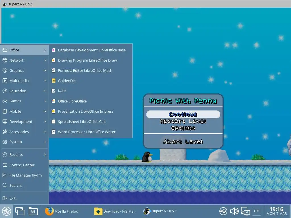The width and height of the screenshot is (291, 218).
Task: Click the star start menu button
Action: click(x=7, y=211)
